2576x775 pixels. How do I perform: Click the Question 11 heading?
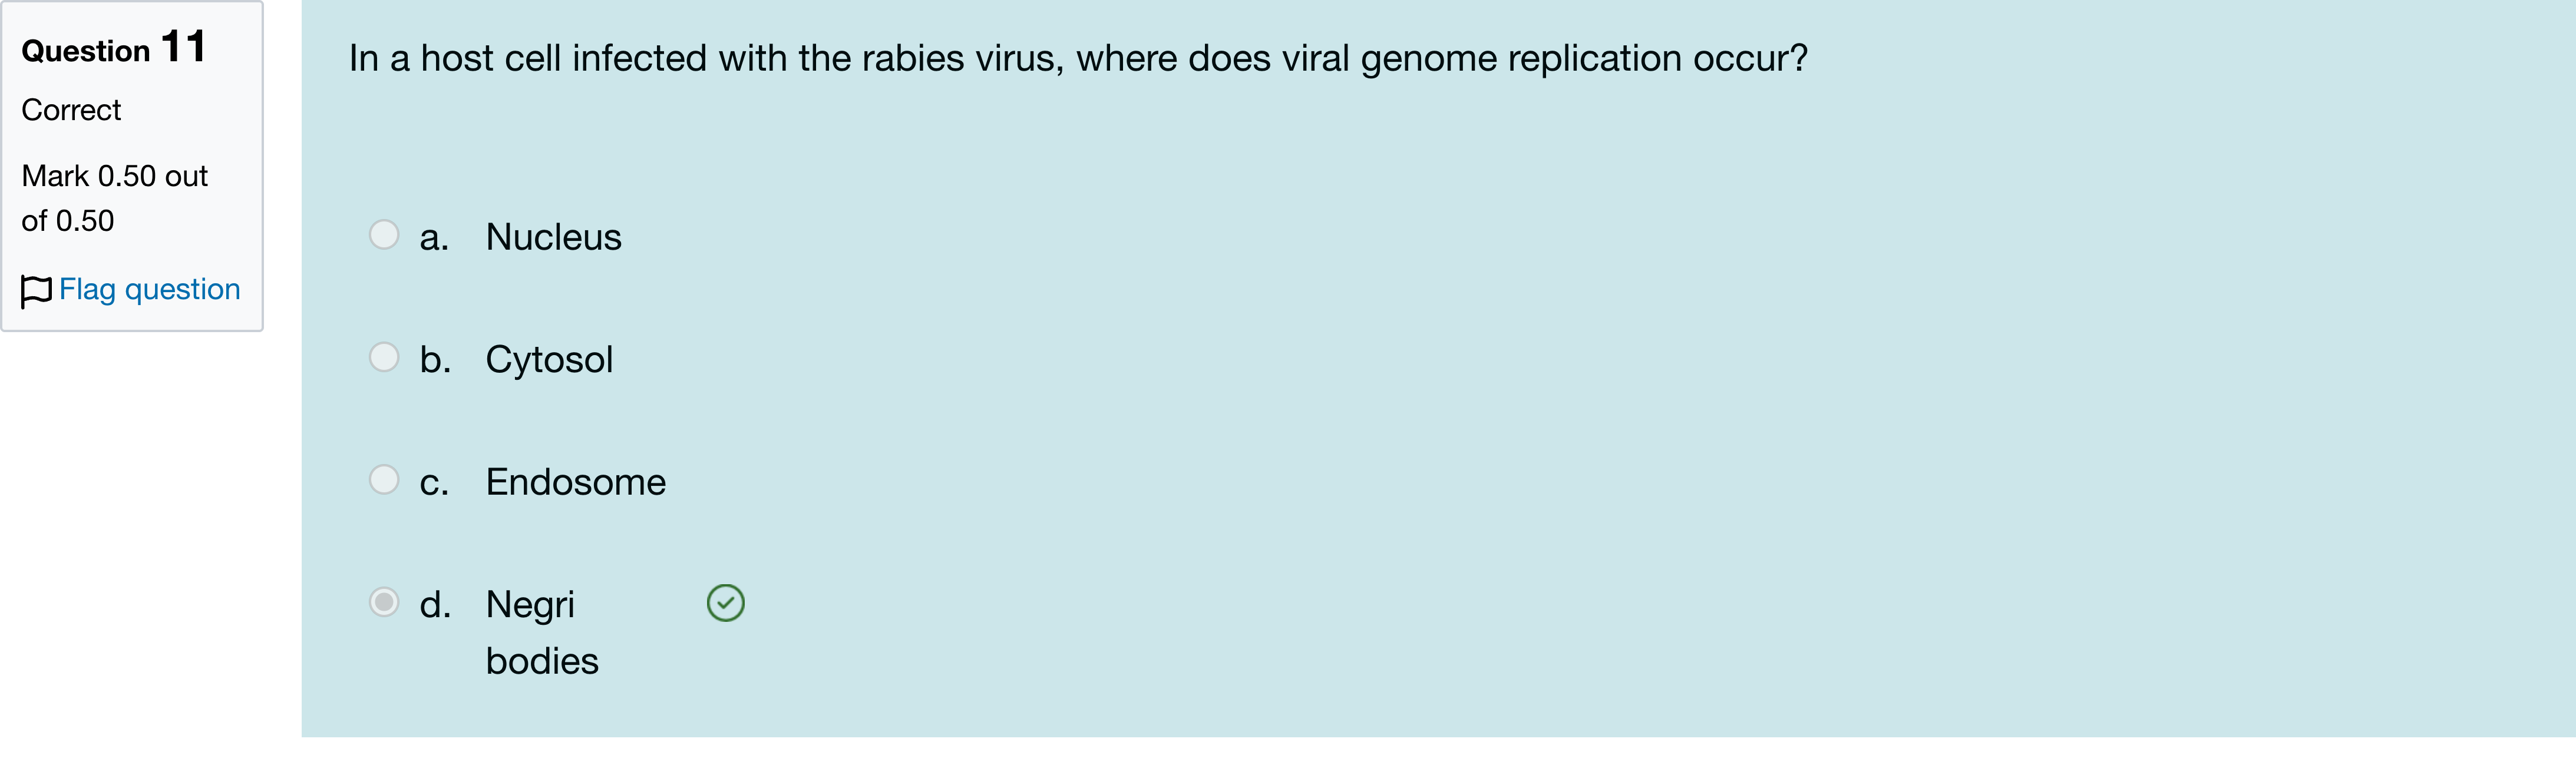[x=113, y=48]
